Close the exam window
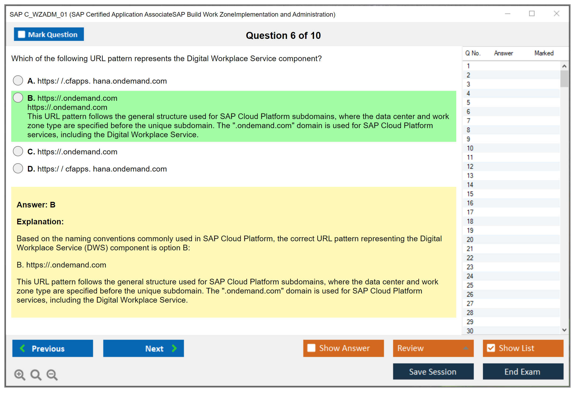The height and width of the screenshot is (394, 577). pyautogui.click(x=556, y=14)
